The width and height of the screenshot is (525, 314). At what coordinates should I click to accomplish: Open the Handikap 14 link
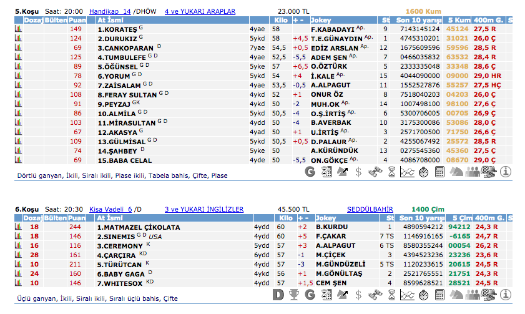point(110,11)
